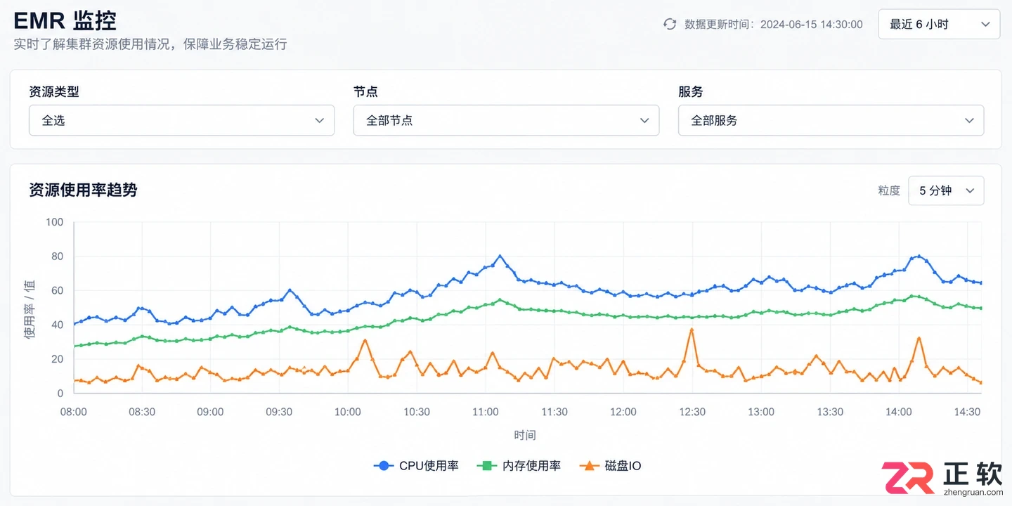Click the 10:00 x-axis label

click(348, 412)
